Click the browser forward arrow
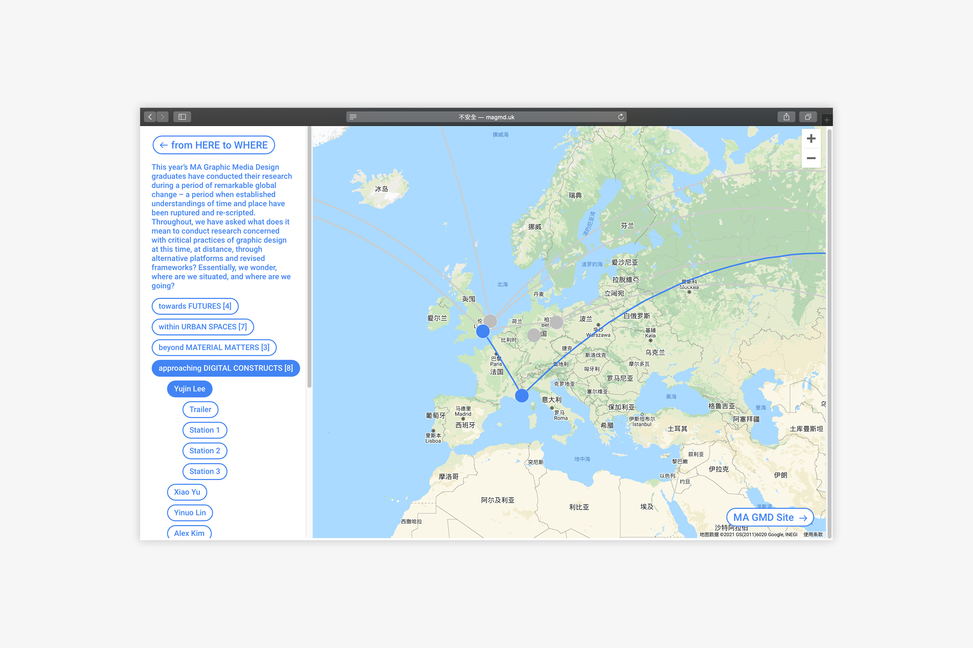Image resolution: width=973 pixels, height=648 pixels. [163, 117]
